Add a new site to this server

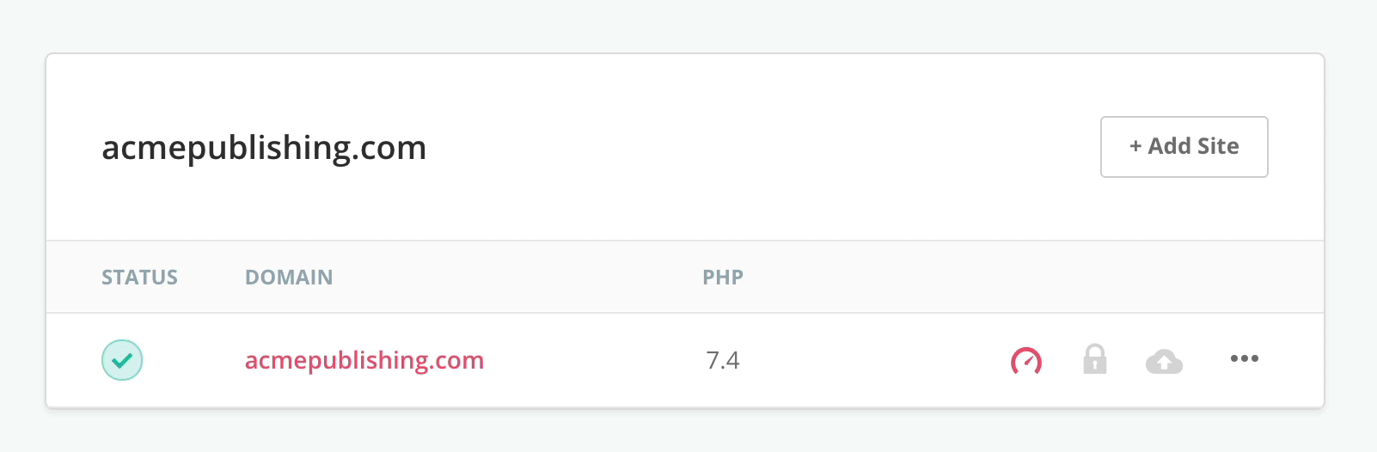[x=1184, y=147]
